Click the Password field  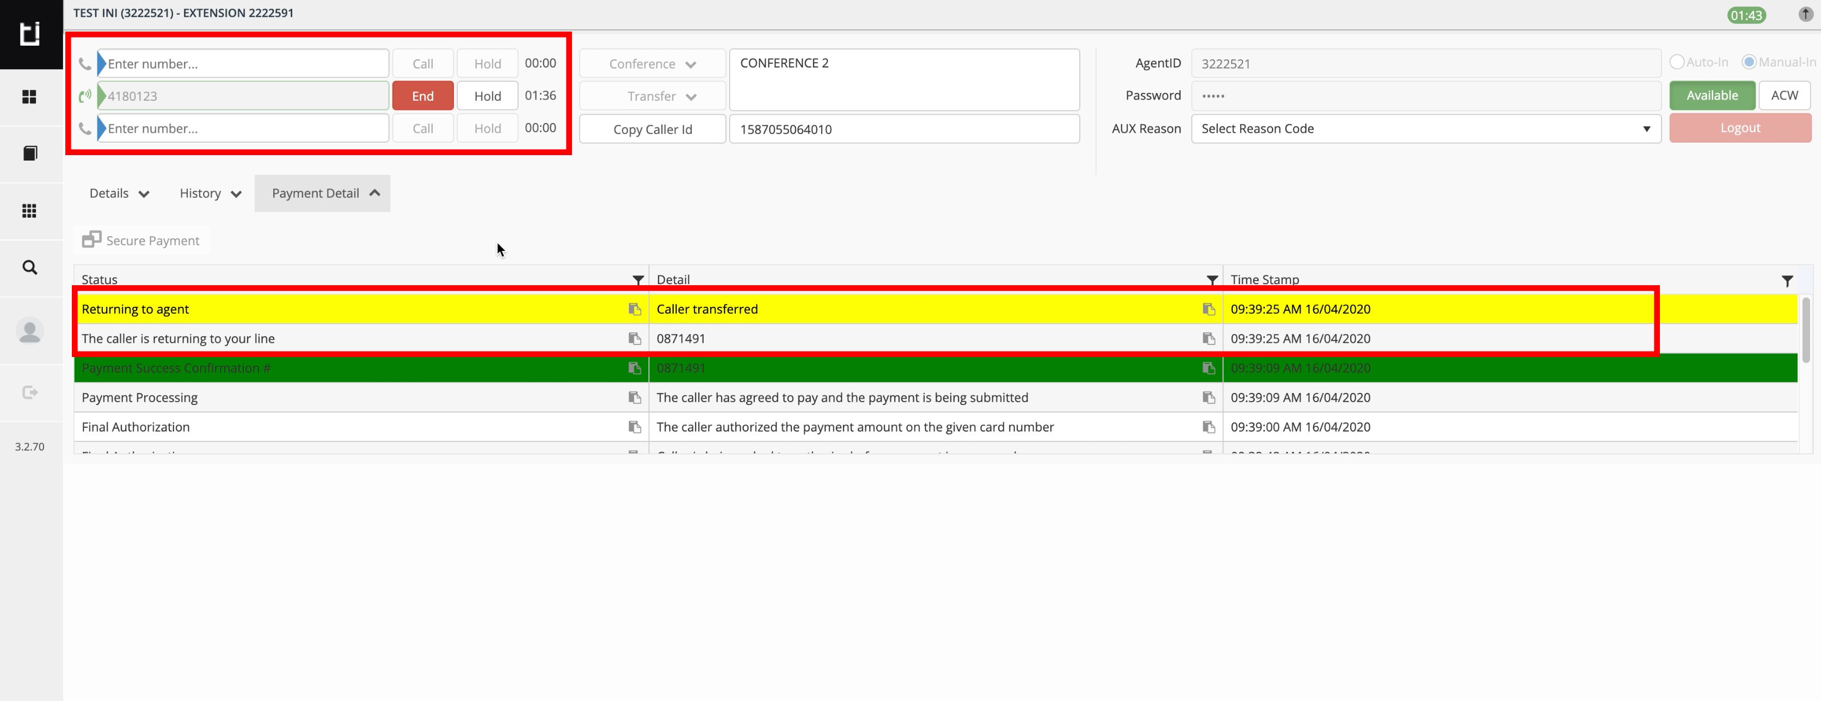[1426, 95]
